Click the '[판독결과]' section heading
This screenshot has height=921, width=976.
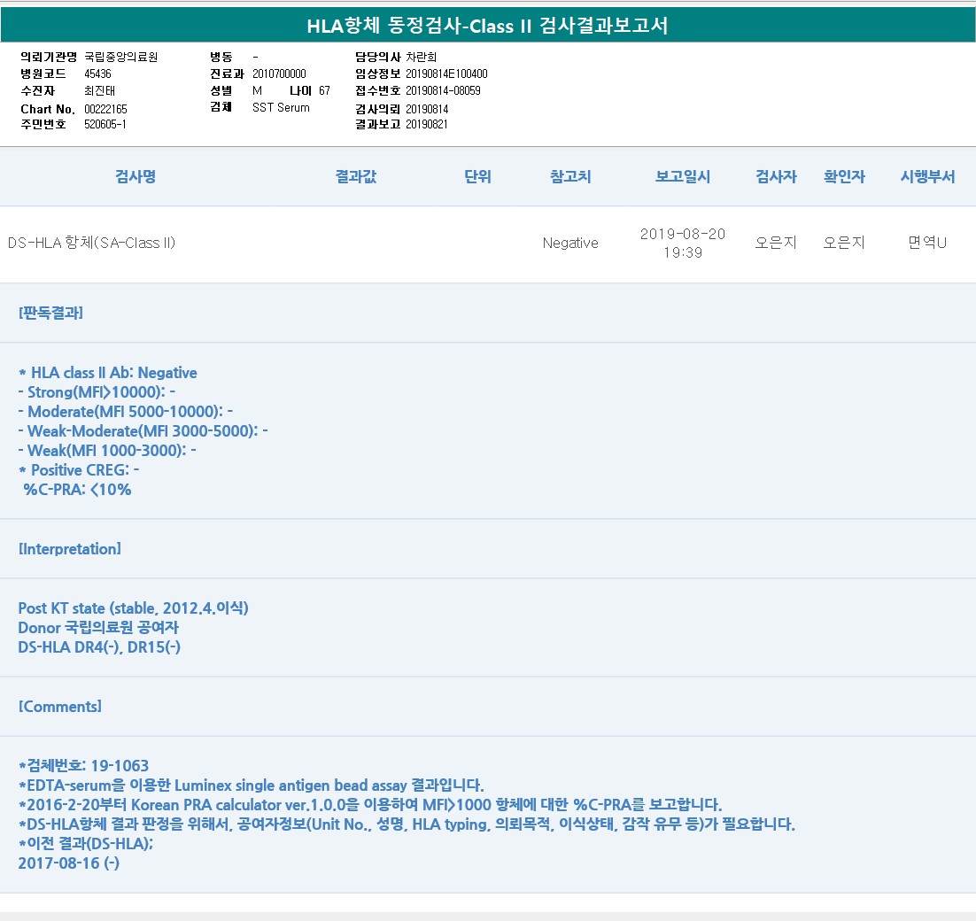pyautogui.click(x=51, y=313)
